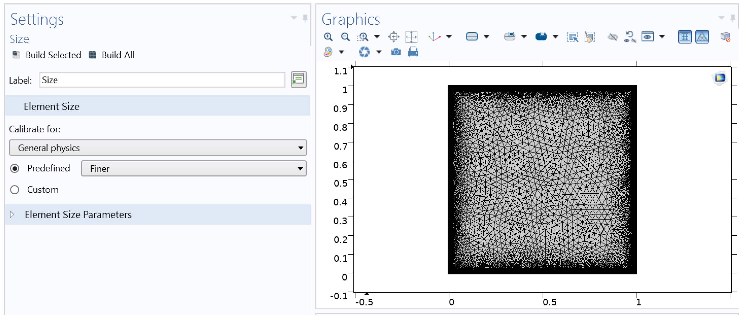Click the Zoom In icon
745x319 pixels.
pyautogui.click(x=328, y=37)
